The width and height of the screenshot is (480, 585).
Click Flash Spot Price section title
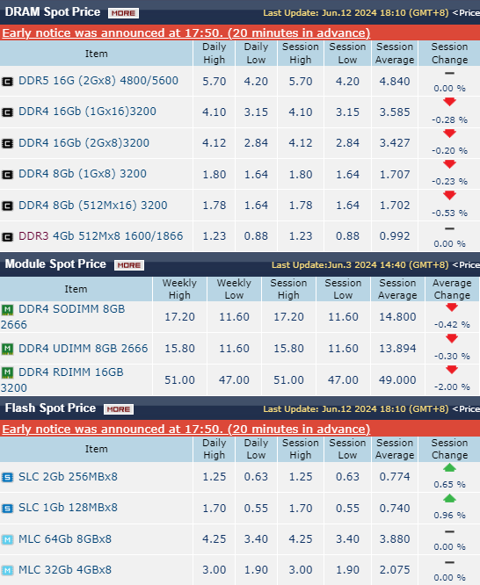[x=50, y=408]
